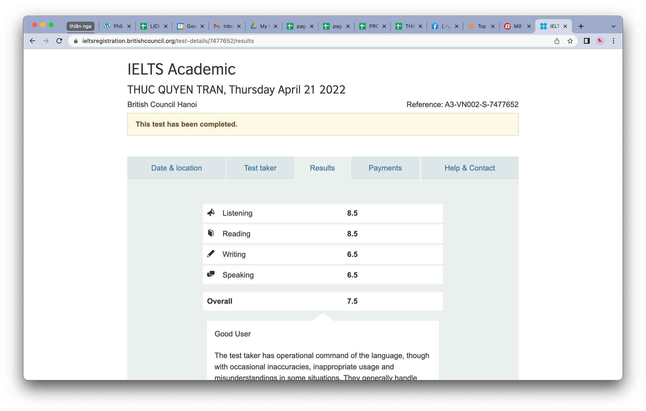Bookmark this page with star icon
This screenshot has height=411, width=646.
(570, 41)
